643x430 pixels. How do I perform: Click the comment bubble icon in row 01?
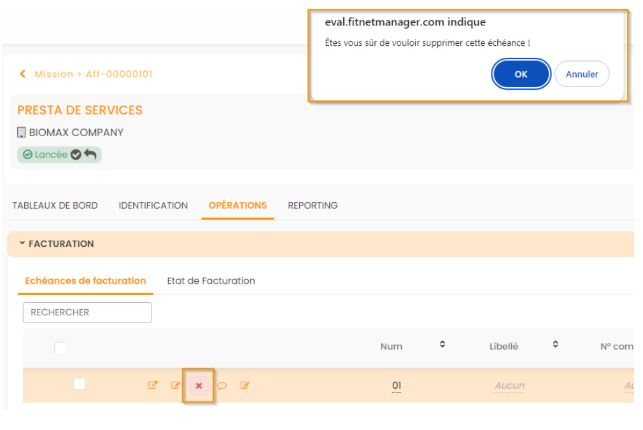pos(222,385)
